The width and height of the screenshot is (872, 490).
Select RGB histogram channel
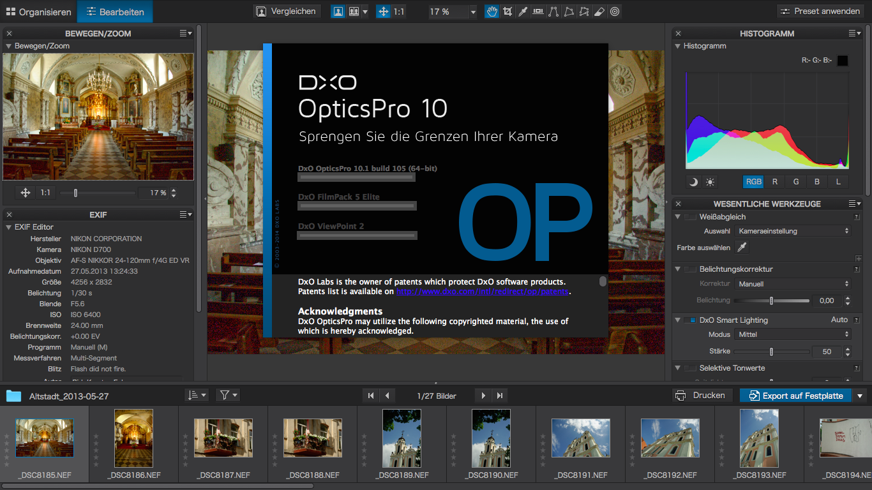(x=754, y=182)
